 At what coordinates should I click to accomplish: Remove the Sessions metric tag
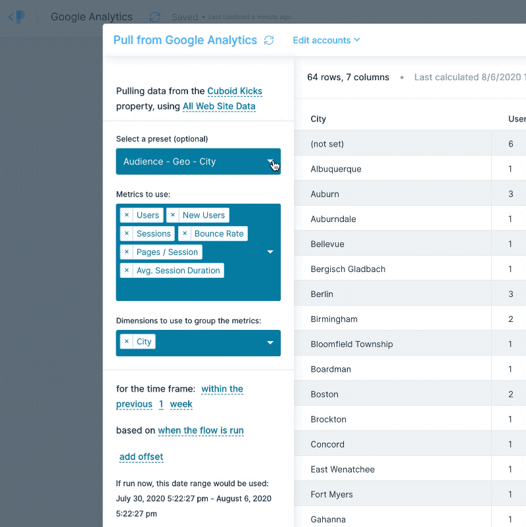point(126,233)
